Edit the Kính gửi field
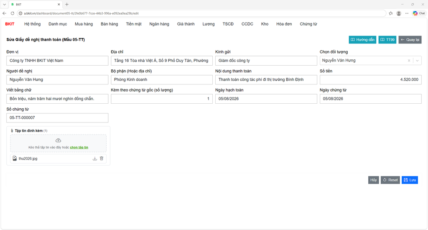This screenshot has width=428, height=230. [x=266, y=61]
